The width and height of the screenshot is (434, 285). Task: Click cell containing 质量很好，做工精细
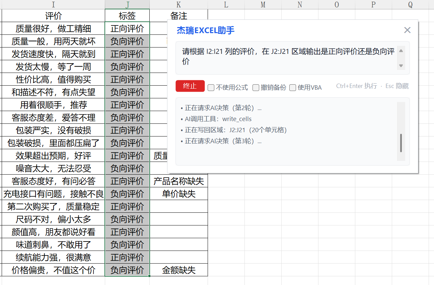point(53,28)
